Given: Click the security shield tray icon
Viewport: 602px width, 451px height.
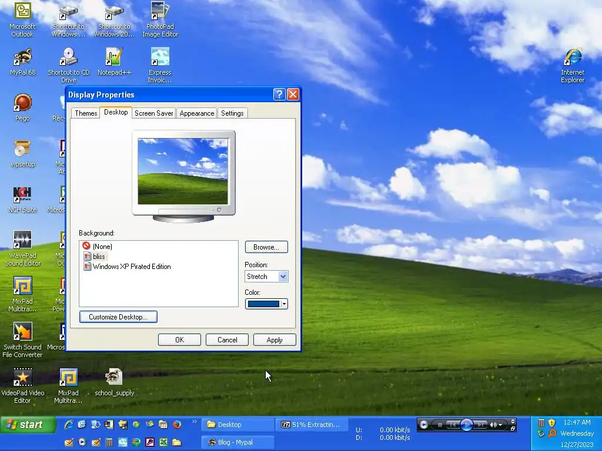Looking at the screenshot, I should click(551, 423).
